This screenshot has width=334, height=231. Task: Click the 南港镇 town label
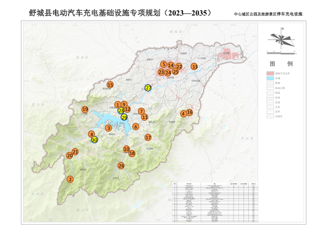pos(172,122)
